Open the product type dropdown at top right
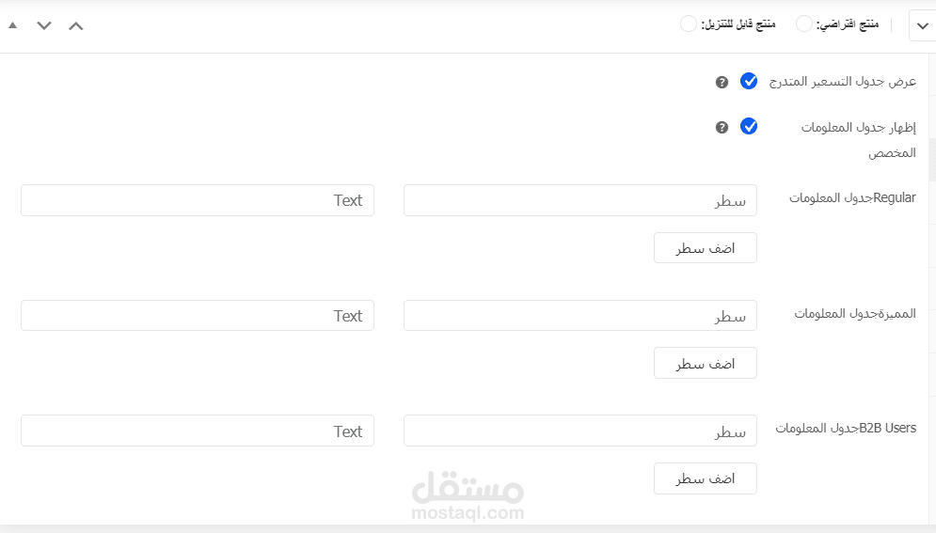The image size is (936, 533). click(x=921, y=26)
